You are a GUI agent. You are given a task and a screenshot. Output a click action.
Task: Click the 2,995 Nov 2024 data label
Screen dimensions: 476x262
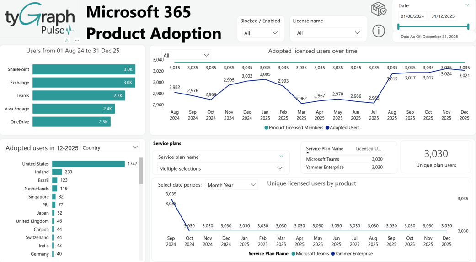pos(229,80)
